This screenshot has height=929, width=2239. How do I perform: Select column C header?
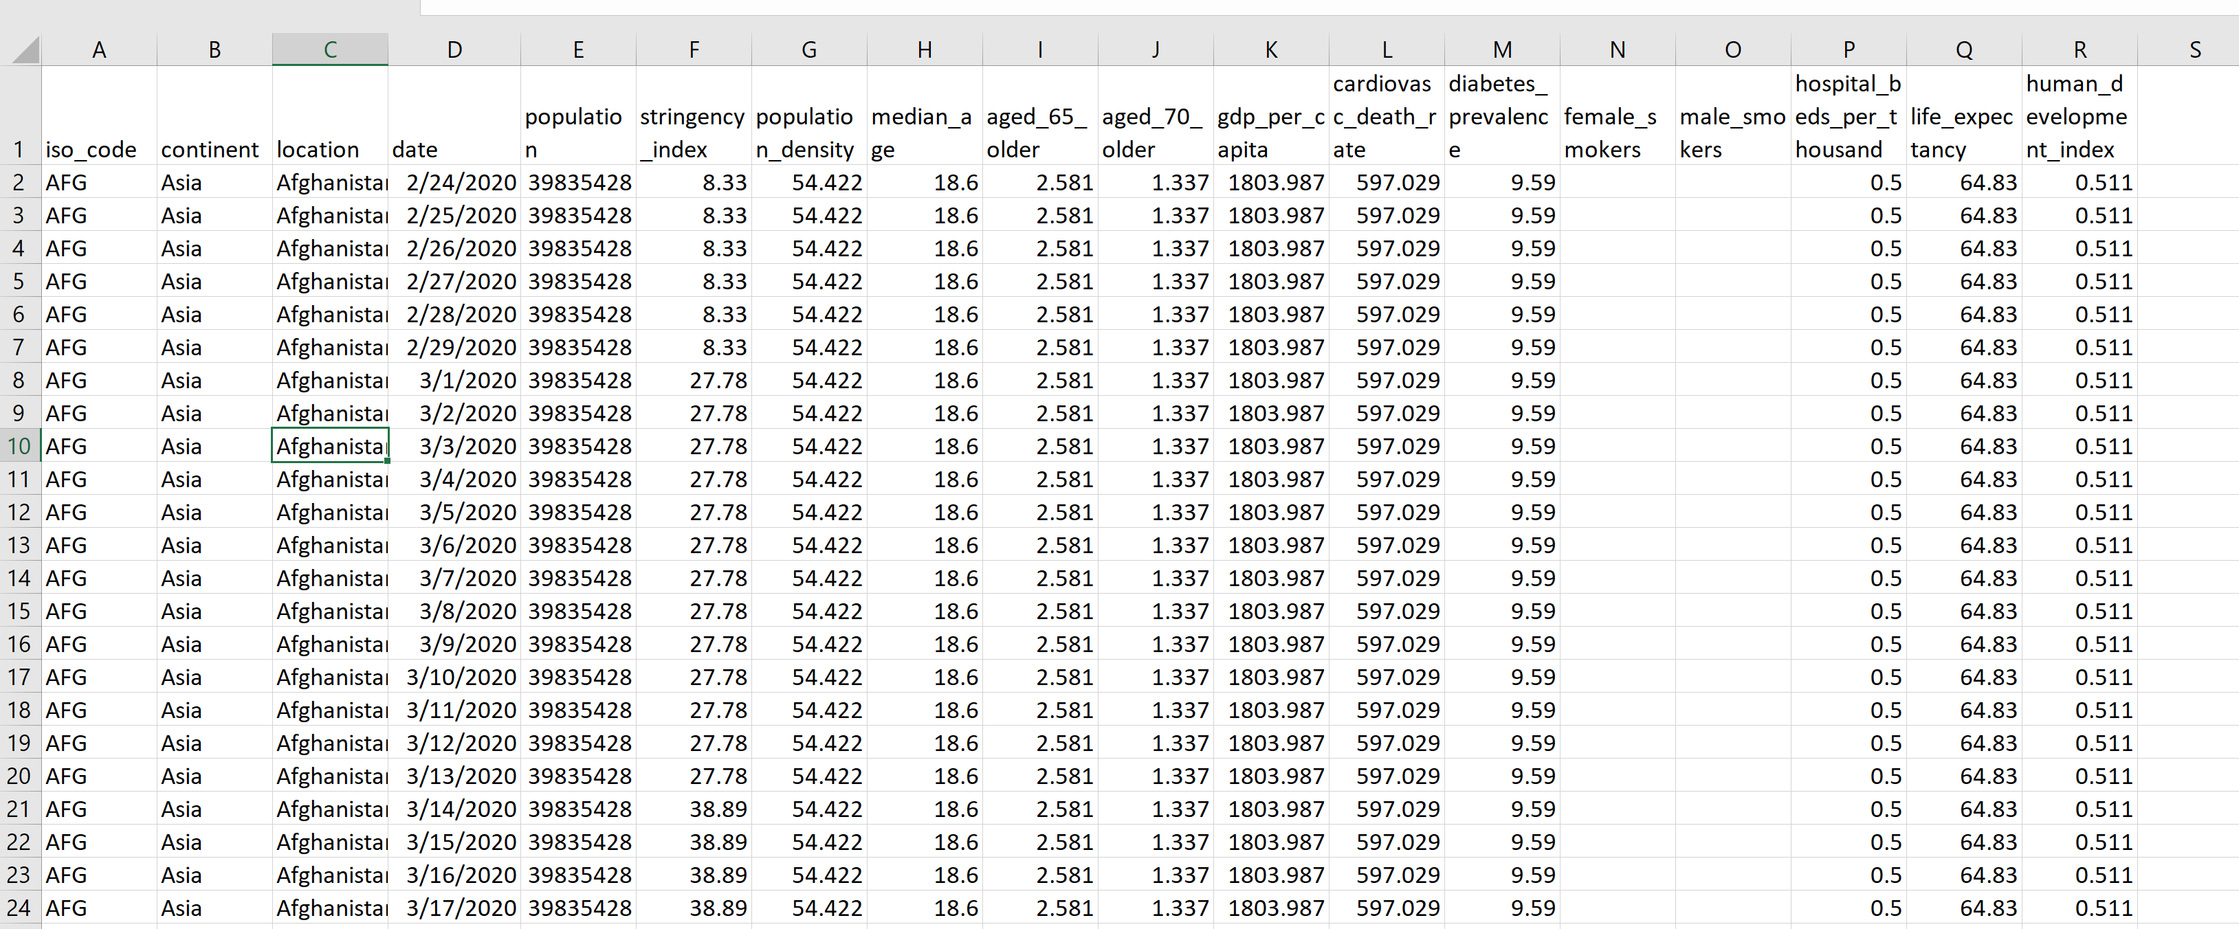click(329, 50)
